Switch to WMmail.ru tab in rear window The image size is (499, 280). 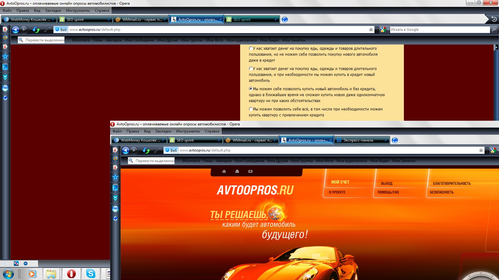click(x=141, y=19)
